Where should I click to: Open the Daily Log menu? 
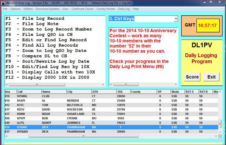point(124,9)
